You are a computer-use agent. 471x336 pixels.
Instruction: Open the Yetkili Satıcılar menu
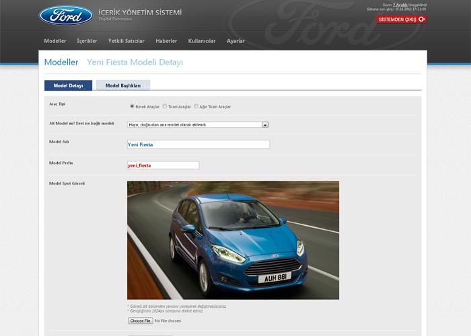(x=126, y=41)
